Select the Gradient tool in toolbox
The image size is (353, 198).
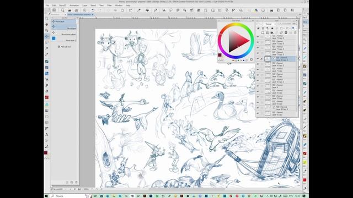(x=46, y=111)
